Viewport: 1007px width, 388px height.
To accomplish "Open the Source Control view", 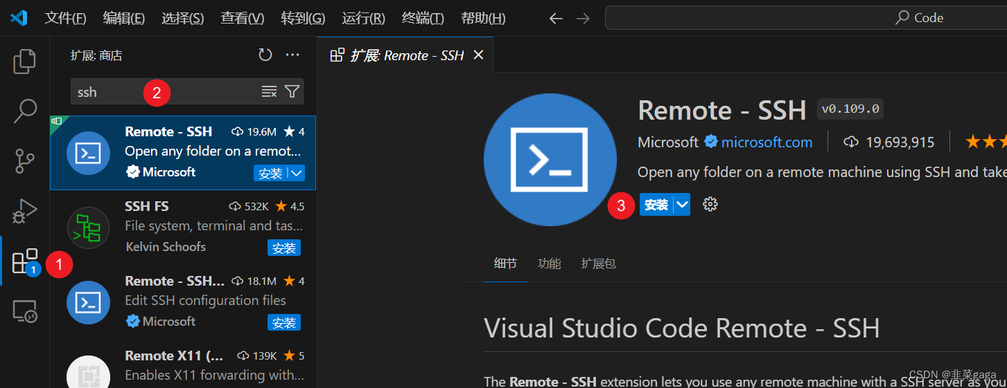I will pyautogui.click(x=24, y=160).
